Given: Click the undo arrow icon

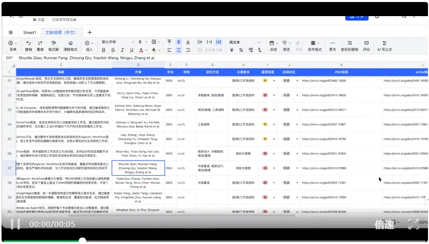Looking at the screenshot, I should click(28, 43).
